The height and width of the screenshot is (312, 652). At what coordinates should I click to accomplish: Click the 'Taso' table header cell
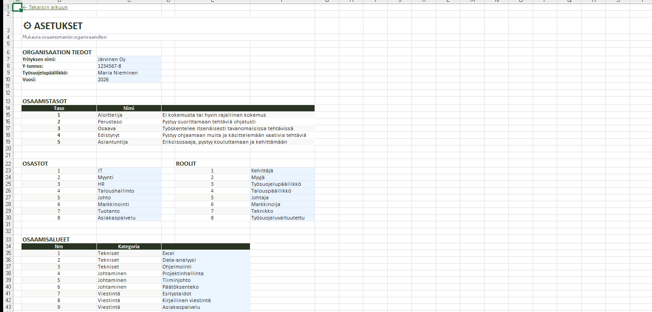59,108
